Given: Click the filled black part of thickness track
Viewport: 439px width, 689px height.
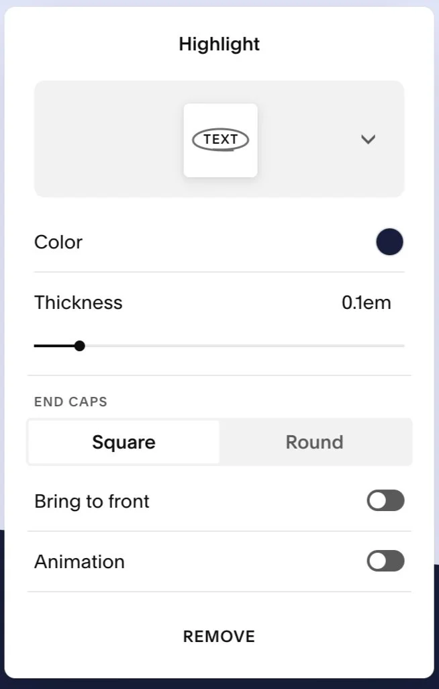Looking at the screenshot, I should (54, 346).
